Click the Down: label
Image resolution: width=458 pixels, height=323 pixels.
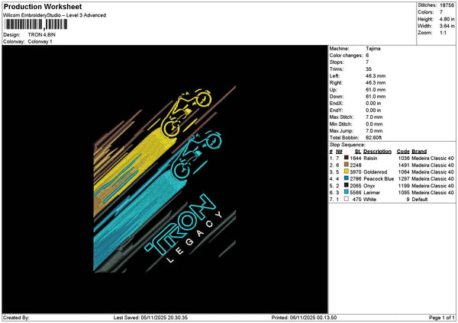(336, 97)
